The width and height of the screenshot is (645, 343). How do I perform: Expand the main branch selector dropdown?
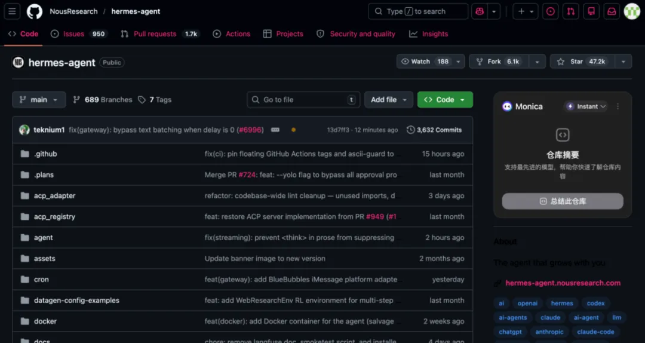[39, 100]
